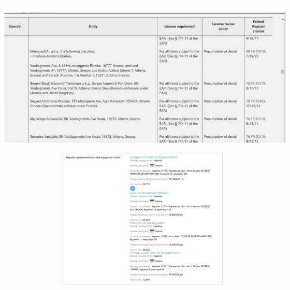Screen dimensions: 290x290
Task: Click the 45 400,00 грн contribution value
Action: click(x=176, y=275)
